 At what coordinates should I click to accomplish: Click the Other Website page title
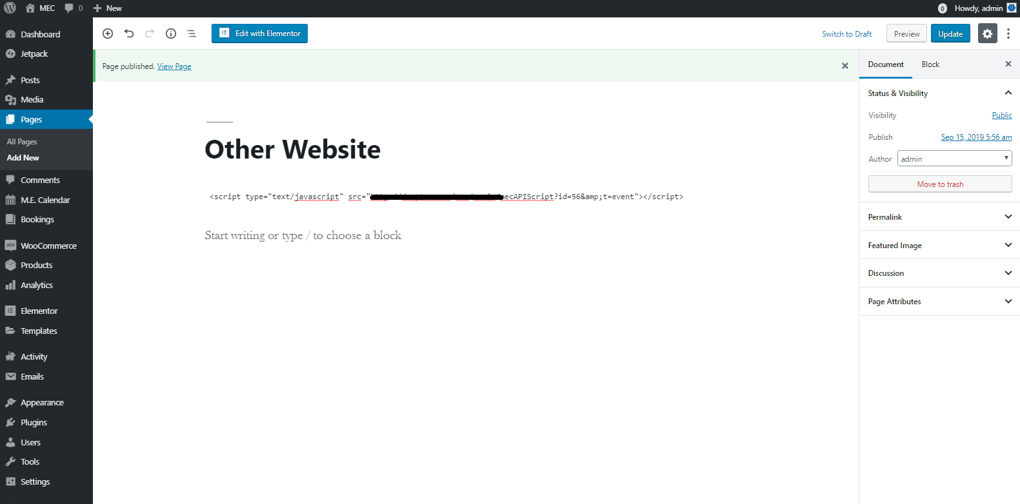pos(293,150)
